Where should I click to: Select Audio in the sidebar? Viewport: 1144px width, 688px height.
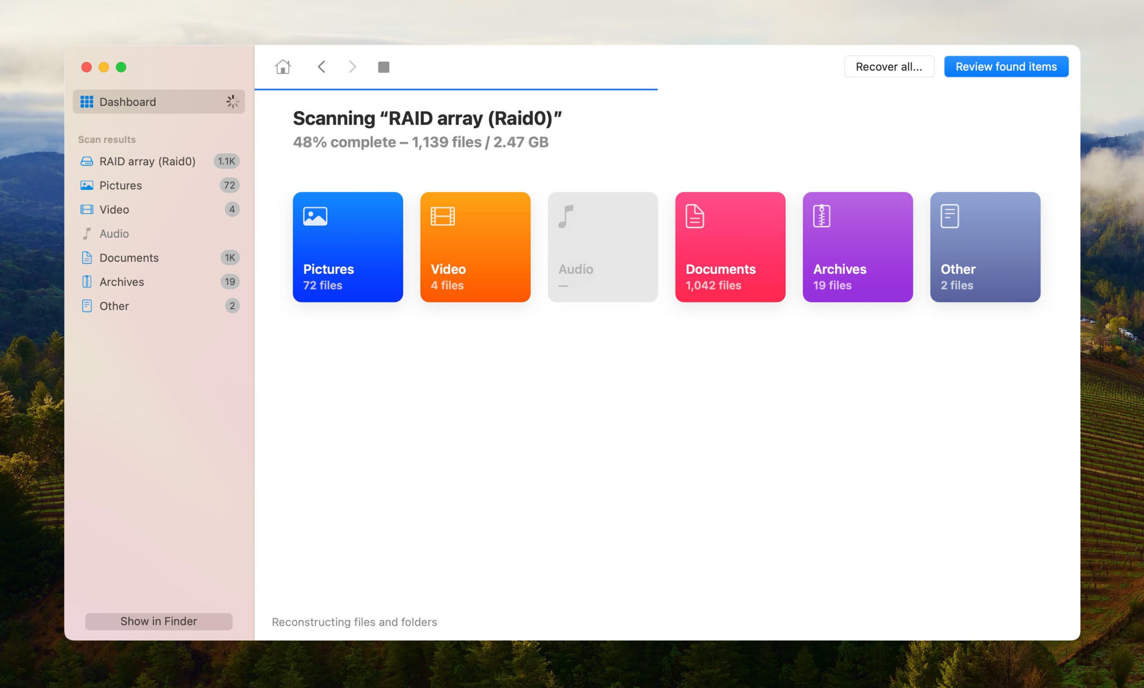coord(114,234)
